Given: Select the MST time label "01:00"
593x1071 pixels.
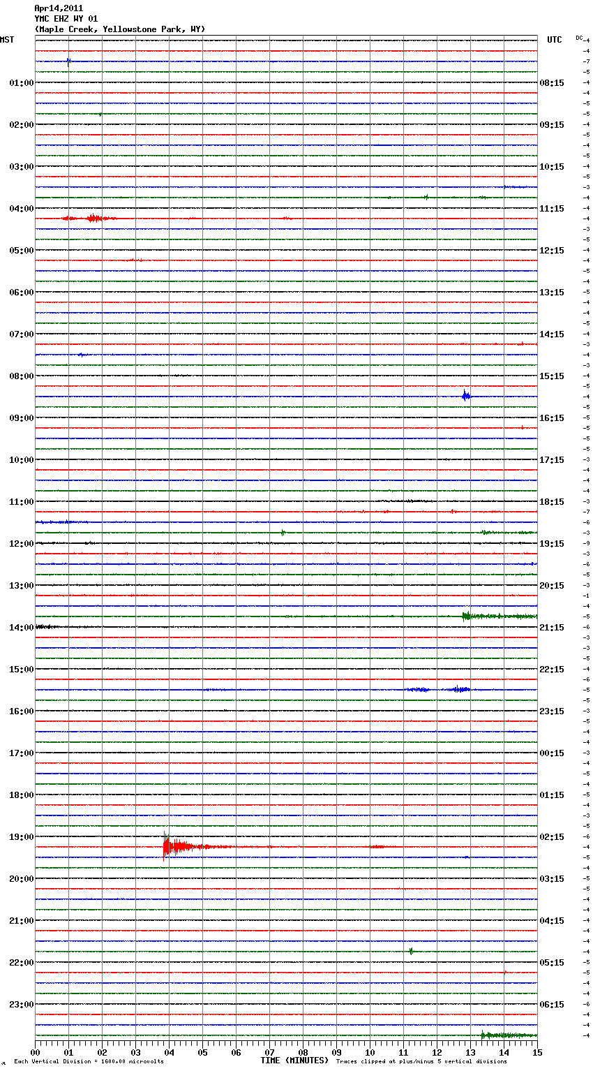Looking at the screenshot, I should click(22, 83).
